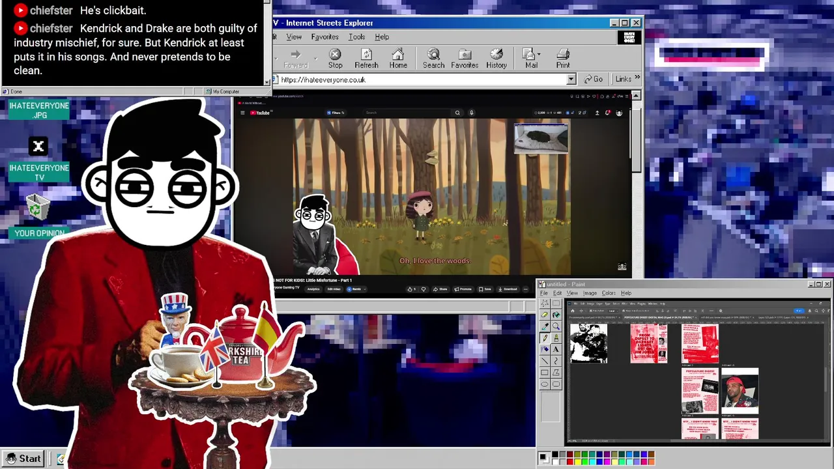Click the Mail toolbar button
Image resolution: width=834 pixels, height=469 pixels.
[x=532, y=58]
